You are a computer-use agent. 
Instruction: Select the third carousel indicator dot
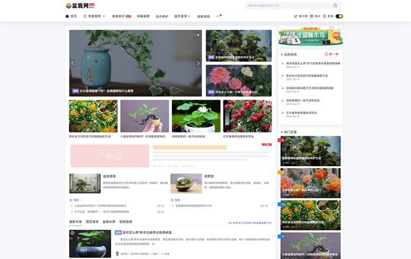(198, 35)
